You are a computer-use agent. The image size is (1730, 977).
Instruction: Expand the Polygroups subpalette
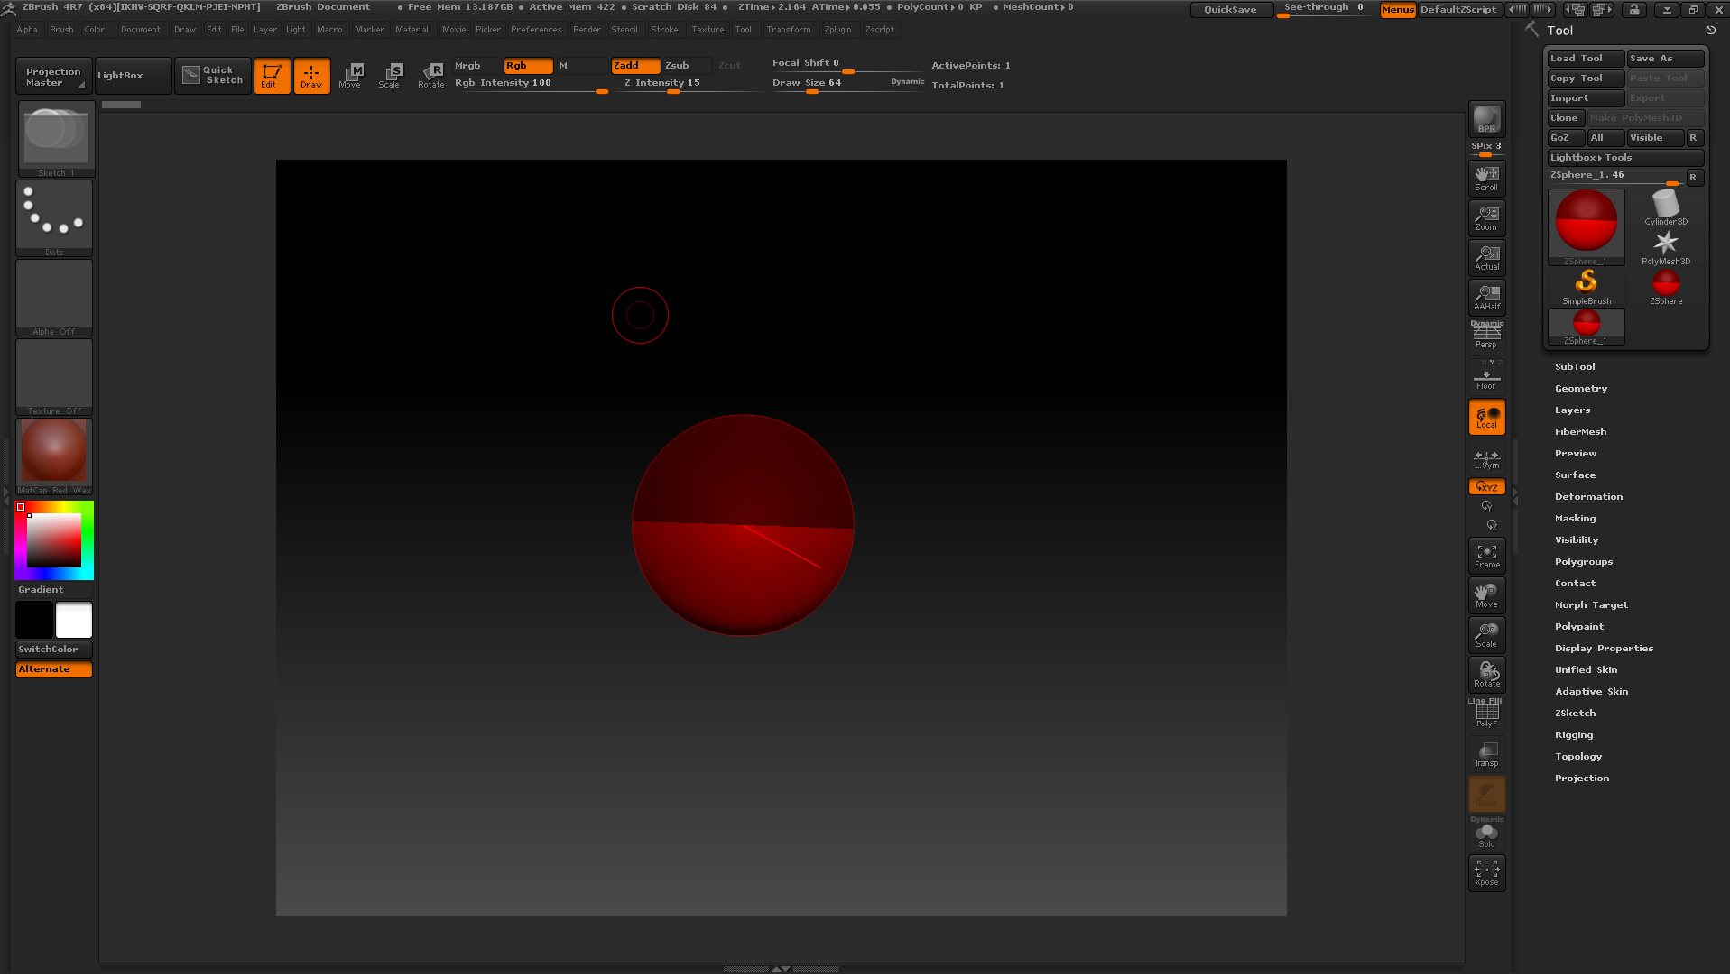(1584, 562)
